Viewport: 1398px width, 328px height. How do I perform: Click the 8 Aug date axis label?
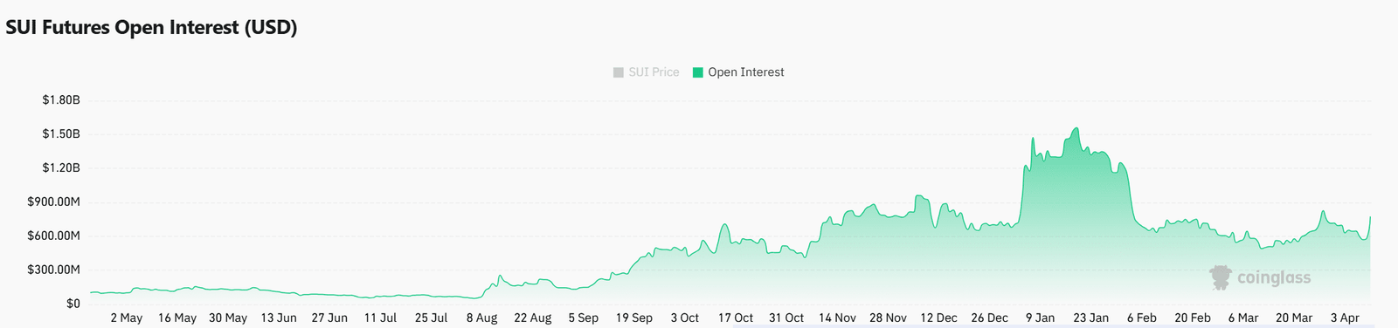pyautogui.click(x=481, y=318)
